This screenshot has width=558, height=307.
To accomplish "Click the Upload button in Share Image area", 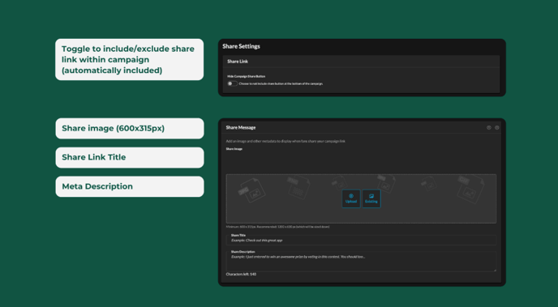I will click(351, 198).
